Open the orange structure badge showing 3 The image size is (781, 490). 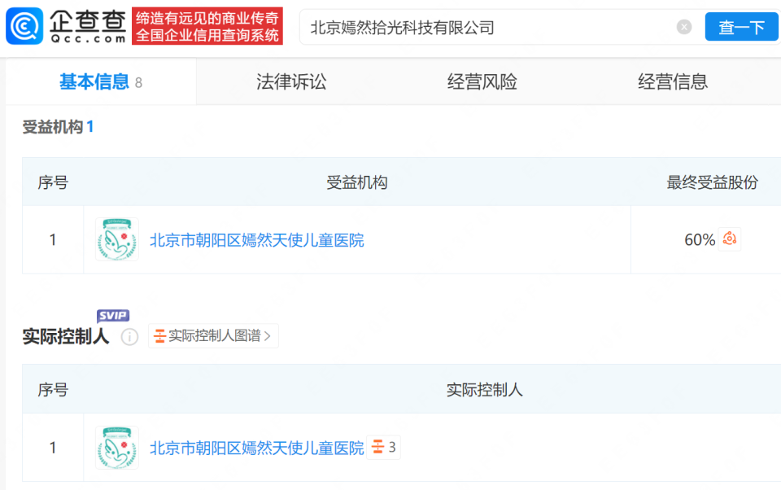click(x=383, y=447)
